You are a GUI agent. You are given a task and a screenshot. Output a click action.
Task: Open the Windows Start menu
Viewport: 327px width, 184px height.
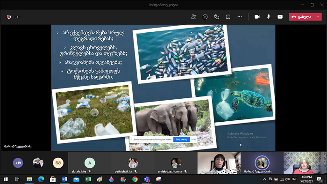point(6,179)
